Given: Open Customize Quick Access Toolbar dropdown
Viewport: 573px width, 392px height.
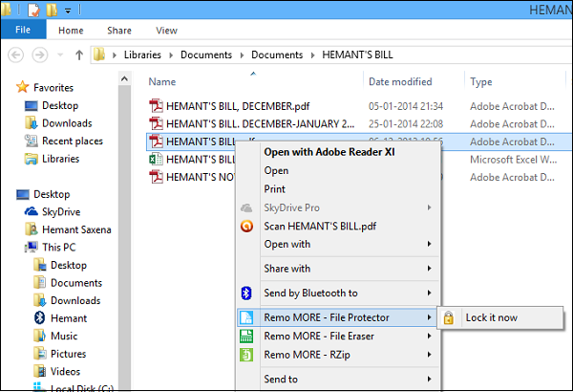Looking at the screenshot, I should point(68,11).
